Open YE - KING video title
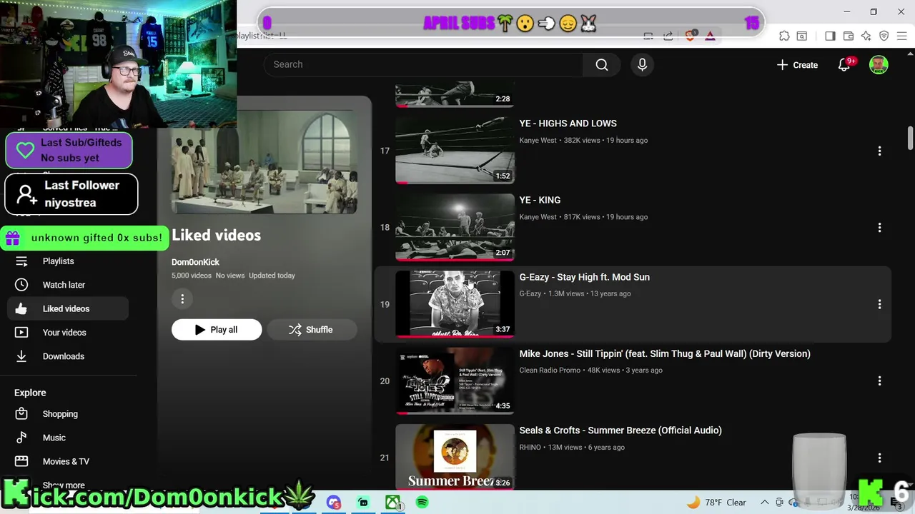915x514 pixels. click(540, 200)
